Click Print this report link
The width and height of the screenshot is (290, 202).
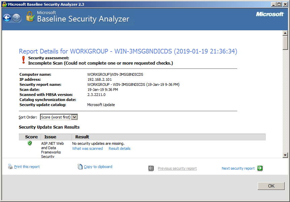coord(27,167)
